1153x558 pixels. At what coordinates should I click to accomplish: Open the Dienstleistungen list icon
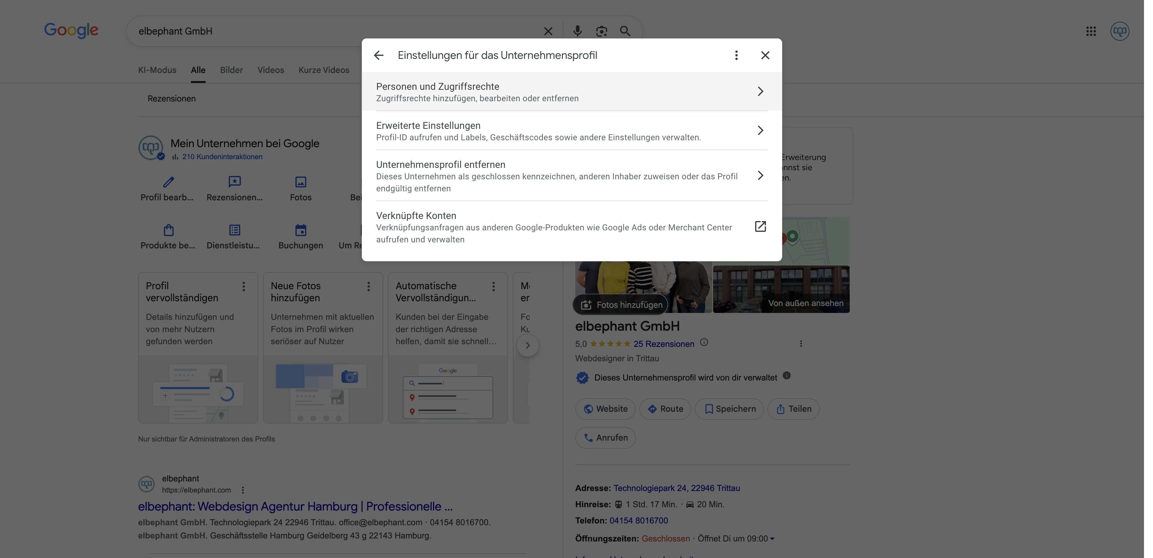click(235, 230)
